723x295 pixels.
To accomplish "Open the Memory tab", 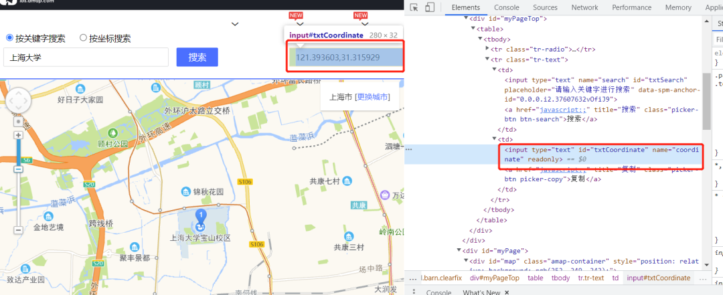I will point(677,7).
